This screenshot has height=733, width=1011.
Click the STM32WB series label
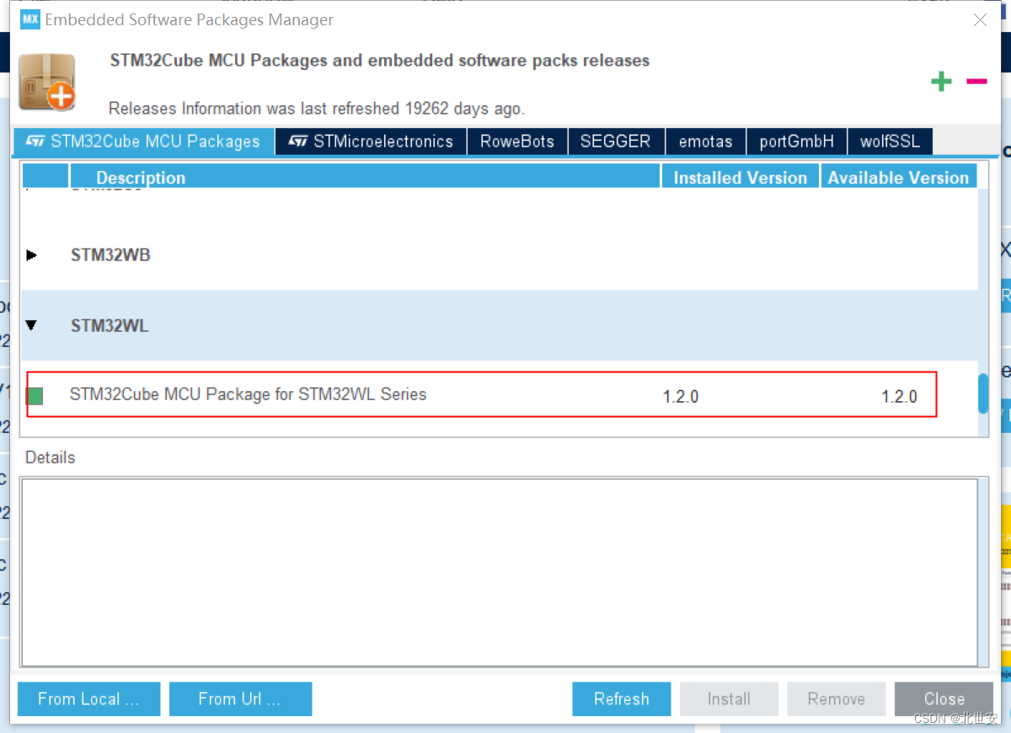point(110,255)
